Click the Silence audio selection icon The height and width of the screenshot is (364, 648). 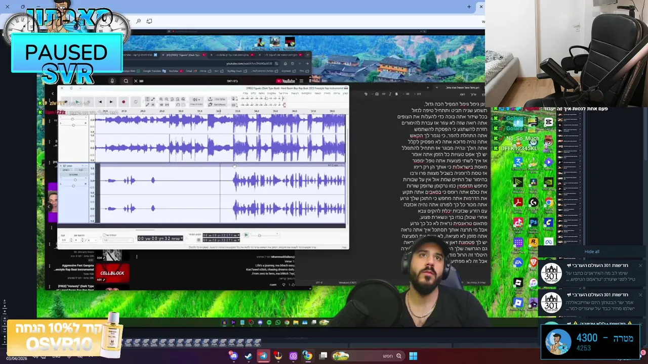tap(167, 105)
